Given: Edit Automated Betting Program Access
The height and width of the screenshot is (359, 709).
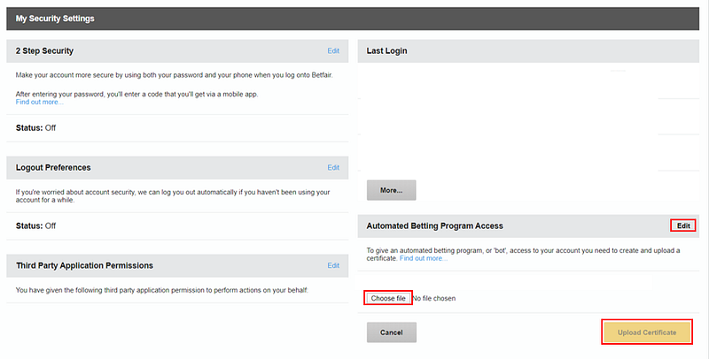Looking at the screenshot, I should 683,225.
